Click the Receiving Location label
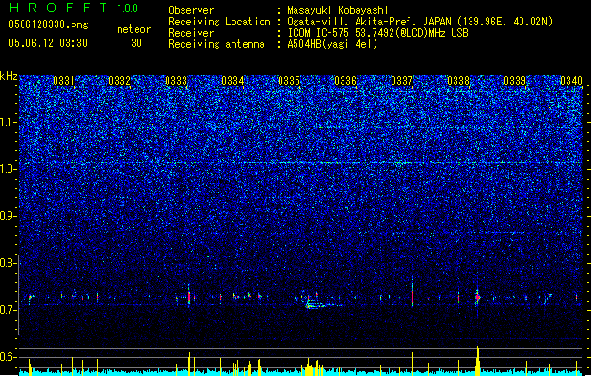 click(x=219, y=22)
